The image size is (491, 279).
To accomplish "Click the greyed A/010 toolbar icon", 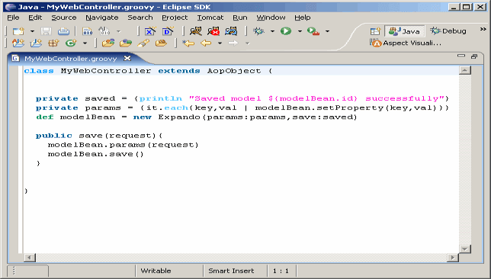I will [104, 31].
